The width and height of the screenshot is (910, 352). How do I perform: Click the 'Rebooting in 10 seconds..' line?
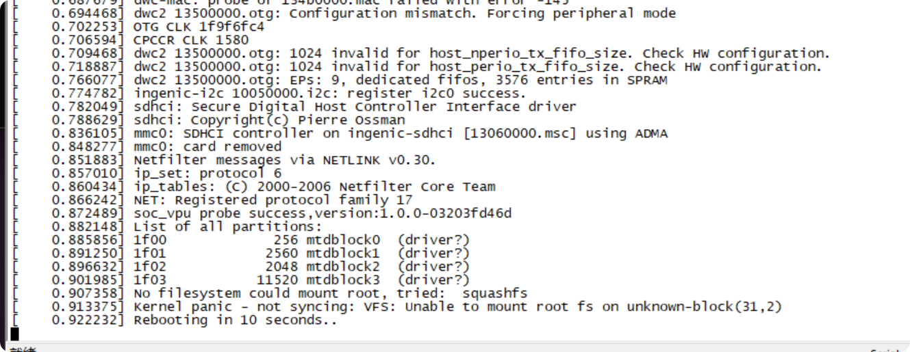pos(175,320)
